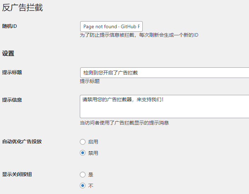Click the 自动优化广告投放 label
Viewport: 249px width, 194px height.
(x=22, y=141)
